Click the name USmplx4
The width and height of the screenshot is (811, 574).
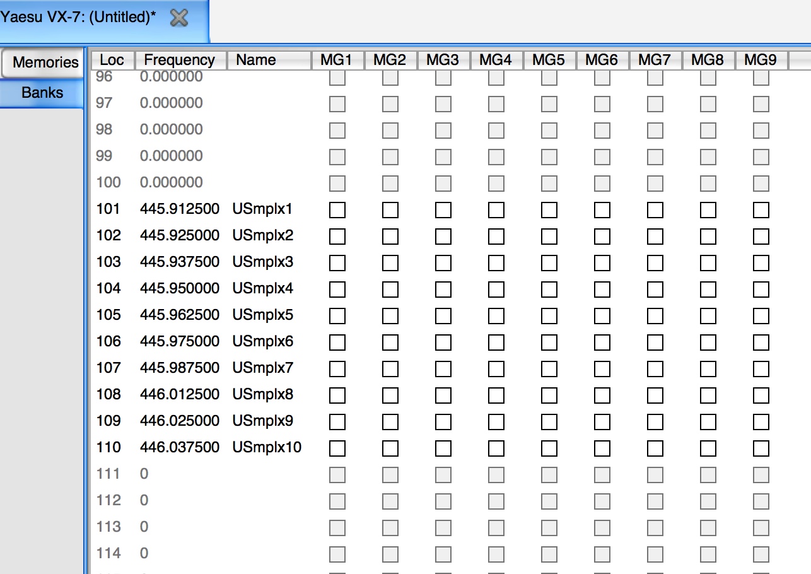pos(262,288)
